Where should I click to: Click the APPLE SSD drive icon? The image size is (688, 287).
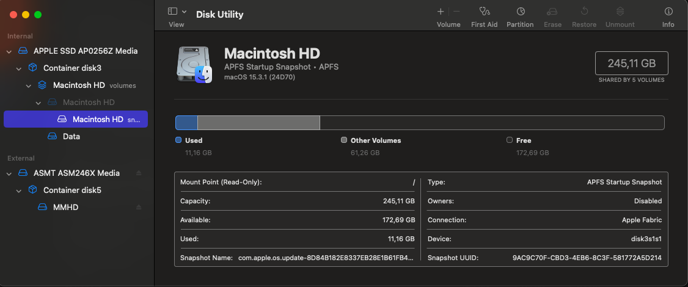pos(23,51)
